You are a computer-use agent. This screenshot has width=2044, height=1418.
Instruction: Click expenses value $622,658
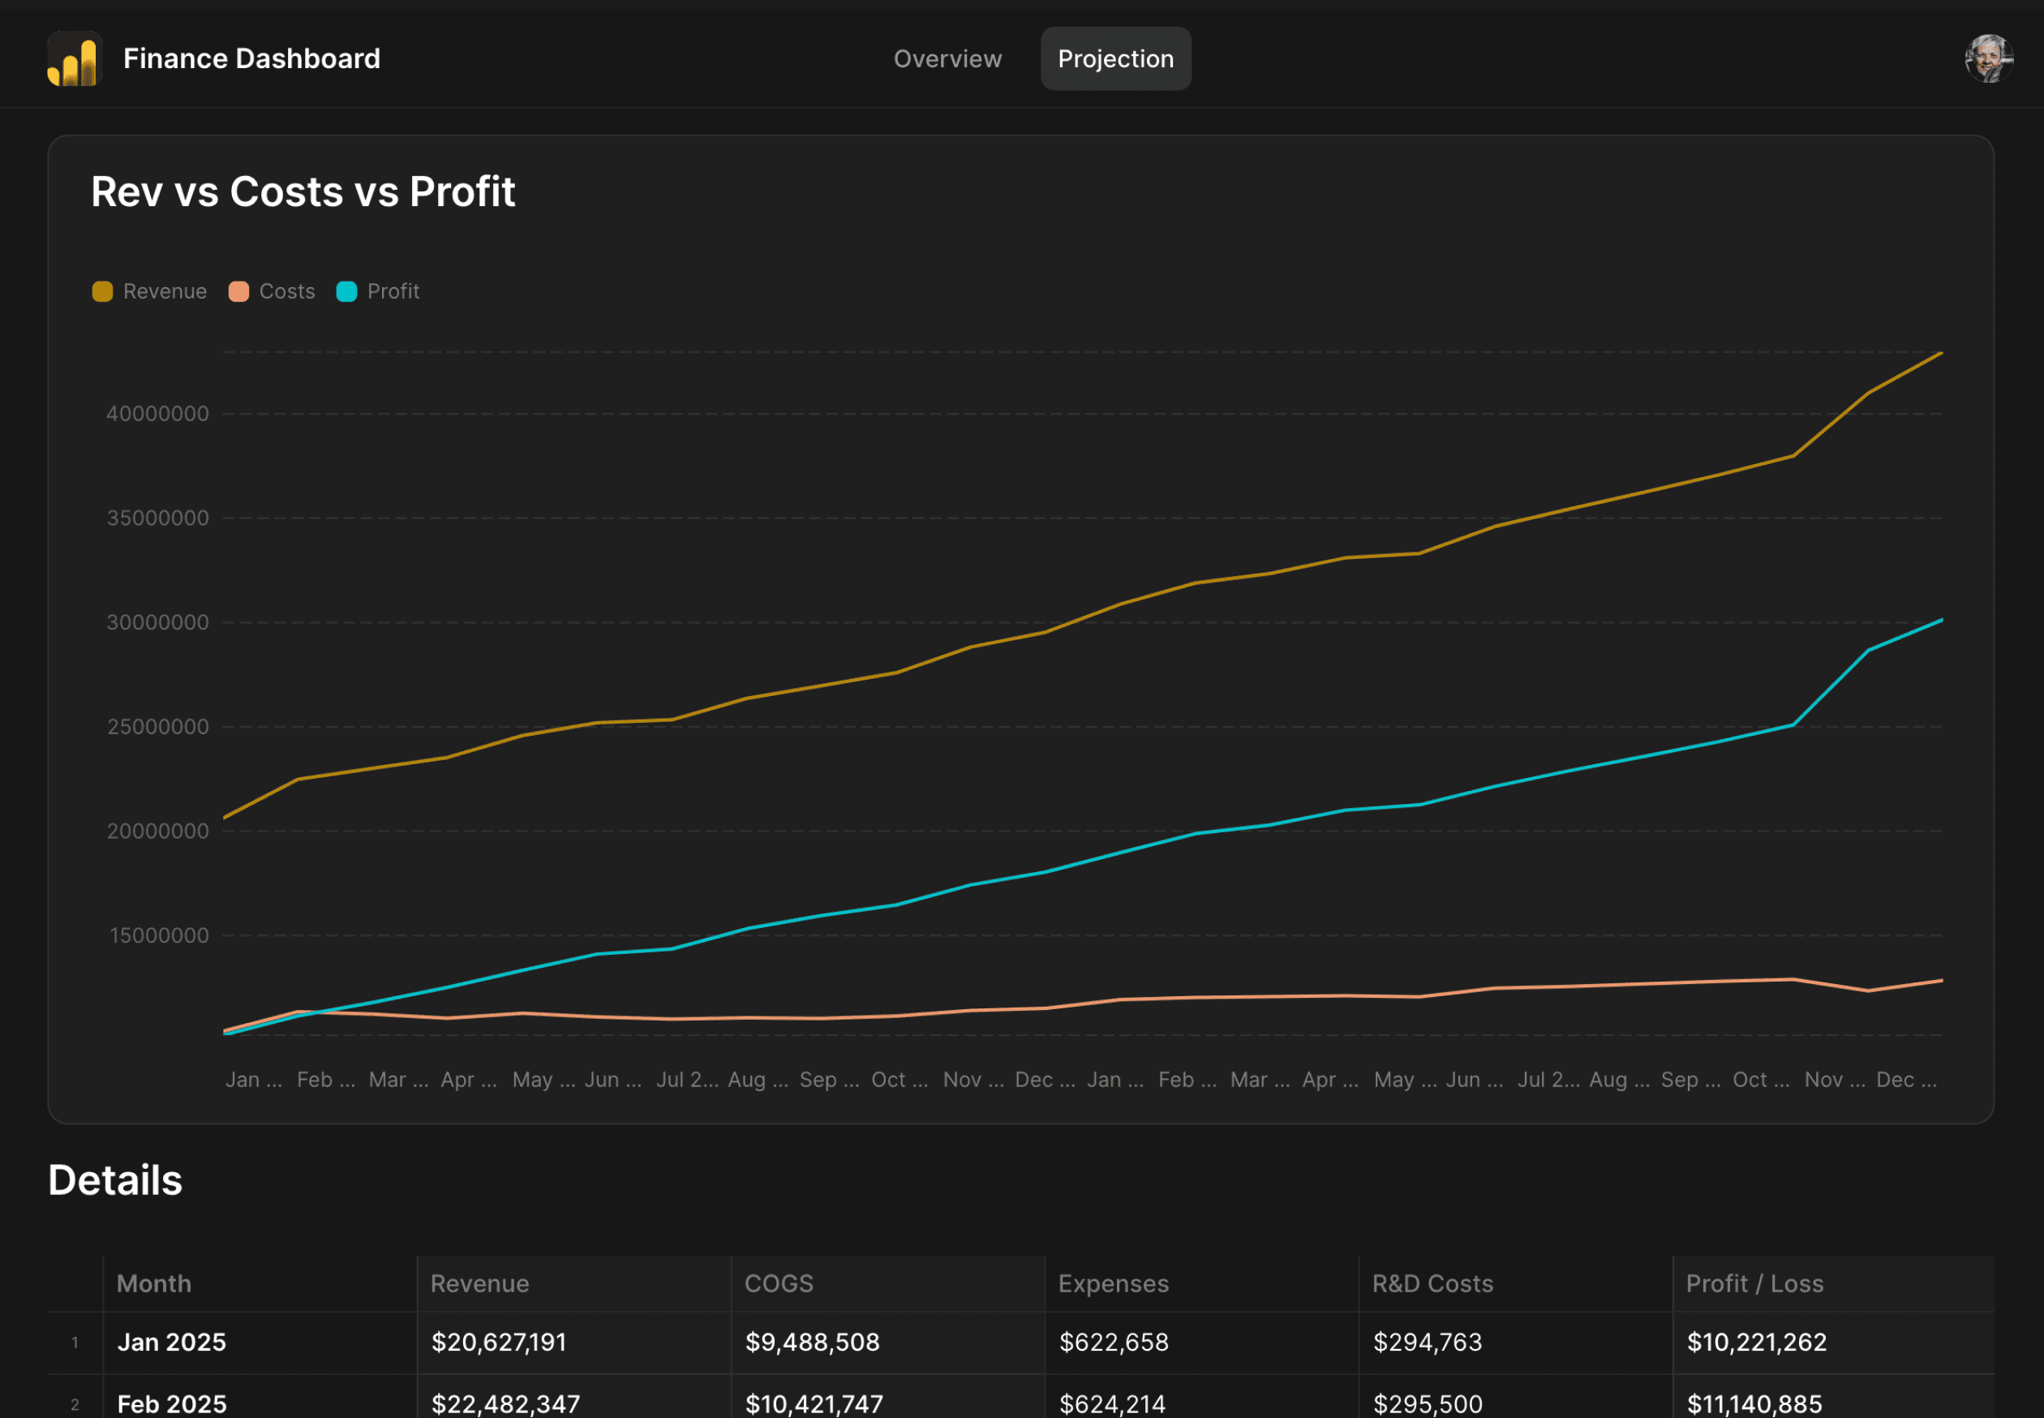click(x=1114, y=1343)
